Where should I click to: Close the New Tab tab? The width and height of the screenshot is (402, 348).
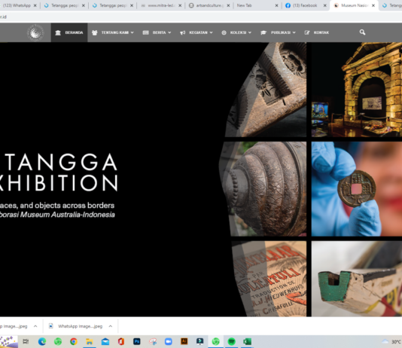(276, 5)
